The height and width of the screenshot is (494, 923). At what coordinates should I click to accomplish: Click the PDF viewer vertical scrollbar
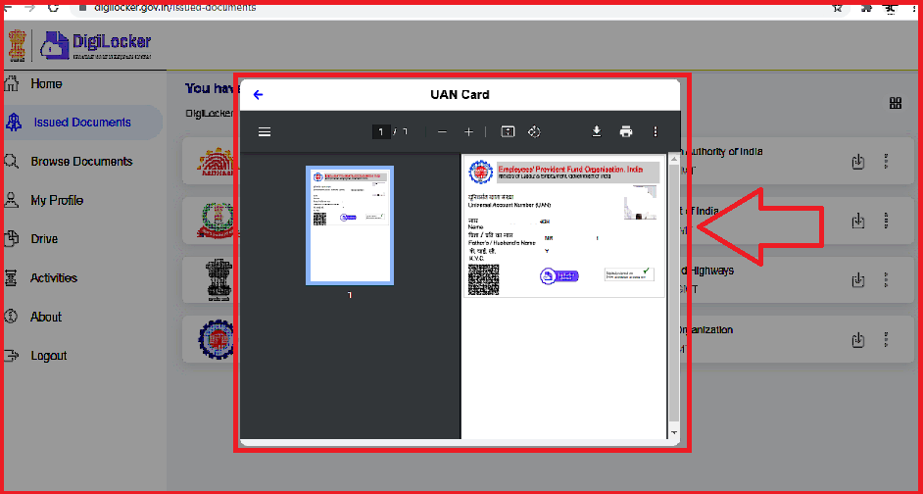coord(673,294)
